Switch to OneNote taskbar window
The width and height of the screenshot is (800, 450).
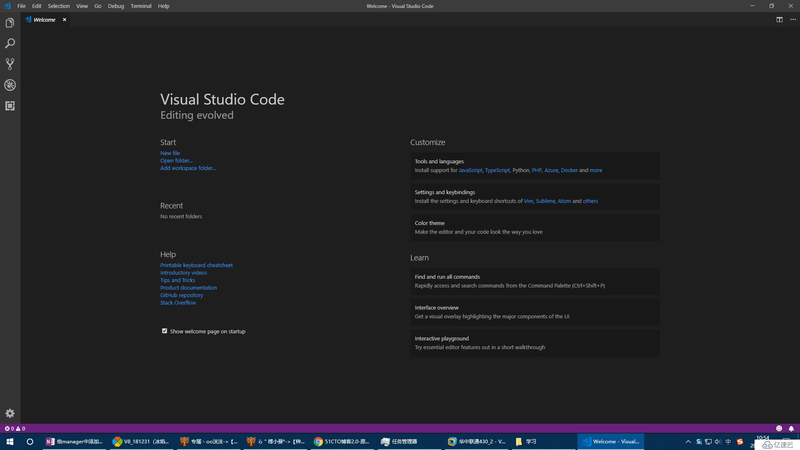(x=75, y=442)
